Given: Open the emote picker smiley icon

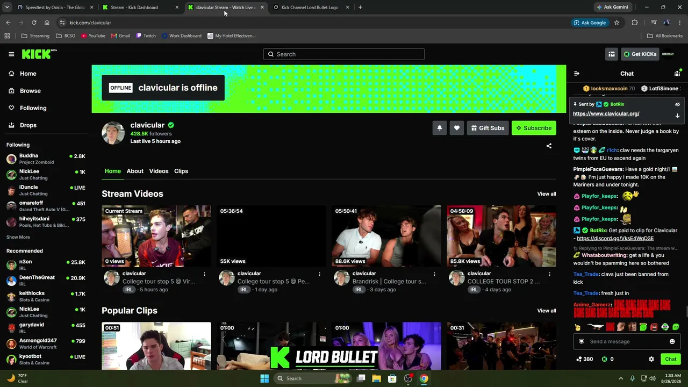Looking at the screenshot, I should pyautogui.click(x=672, y=341).
